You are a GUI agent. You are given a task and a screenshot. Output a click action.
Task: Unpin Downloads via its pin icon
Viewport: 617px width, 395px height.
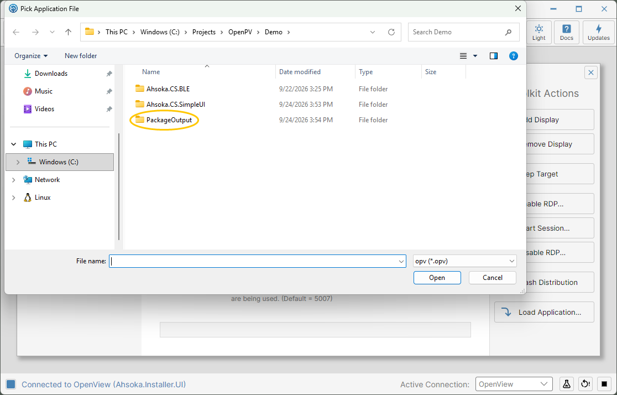tap(109, 74)
